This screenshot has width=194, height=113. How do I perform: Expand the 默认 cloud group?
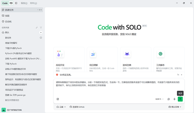pyautogui.click(x=6, y=32)
